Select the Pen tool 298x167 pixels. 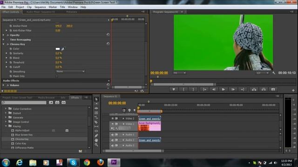96,135
